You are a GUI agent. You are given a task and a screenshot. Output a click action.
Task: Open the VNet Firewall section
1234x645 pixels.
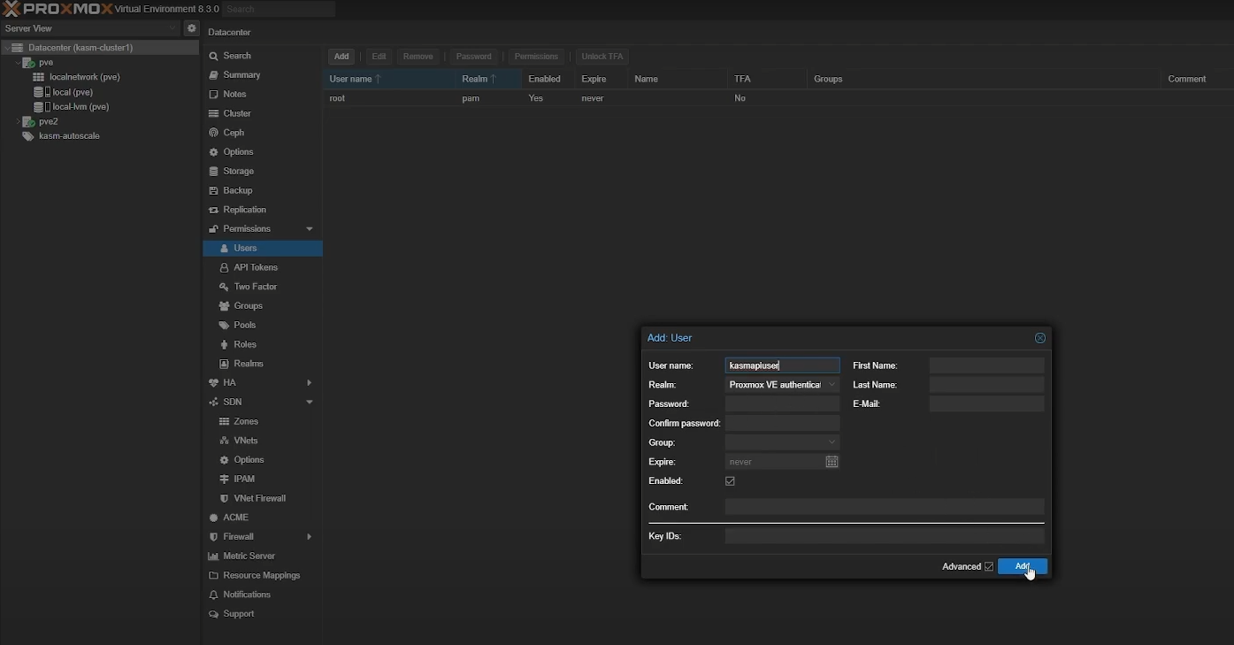pos(259,498)
